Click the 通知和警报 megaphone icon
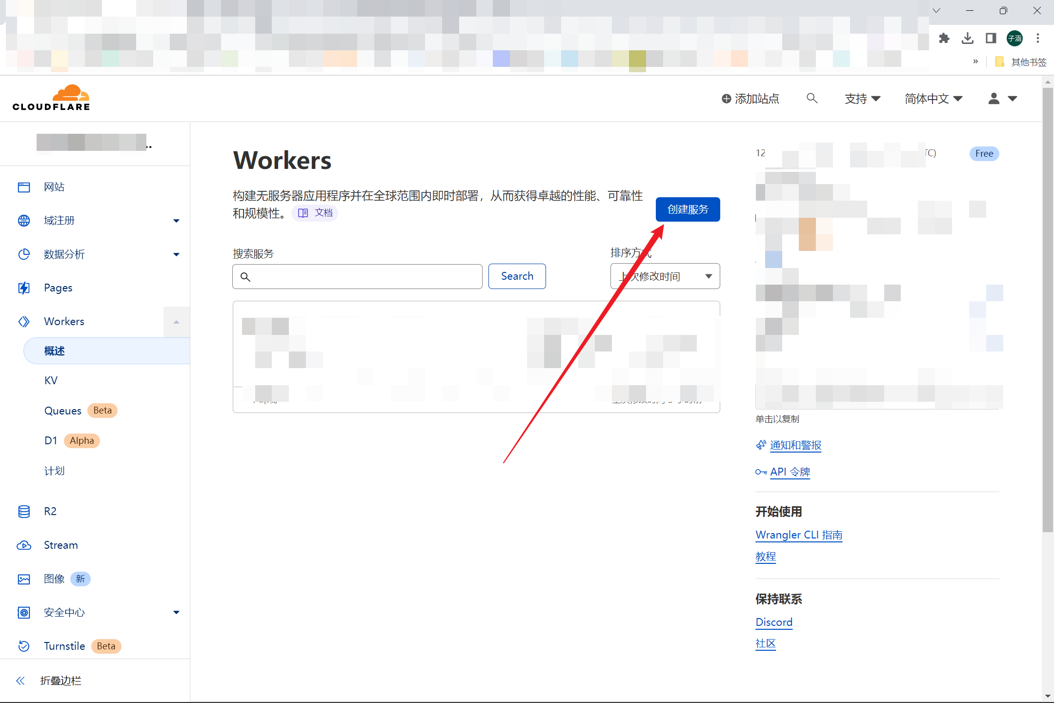The image size is (1054, 703). tap(761, 445)
